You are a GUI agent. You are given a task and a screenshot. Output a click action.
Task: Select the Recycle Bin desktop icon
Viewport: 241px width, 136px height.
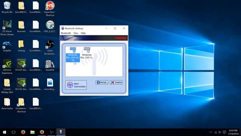pos(7,8)
